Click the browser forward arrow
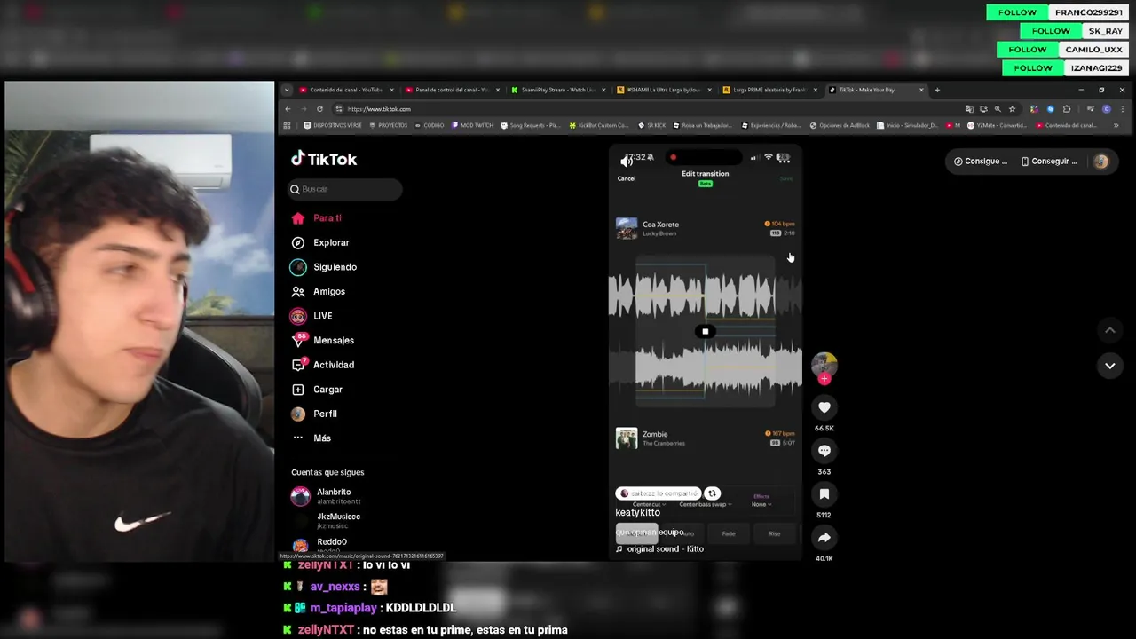This screenshot has width=1136, height=639. click(304, 109)
